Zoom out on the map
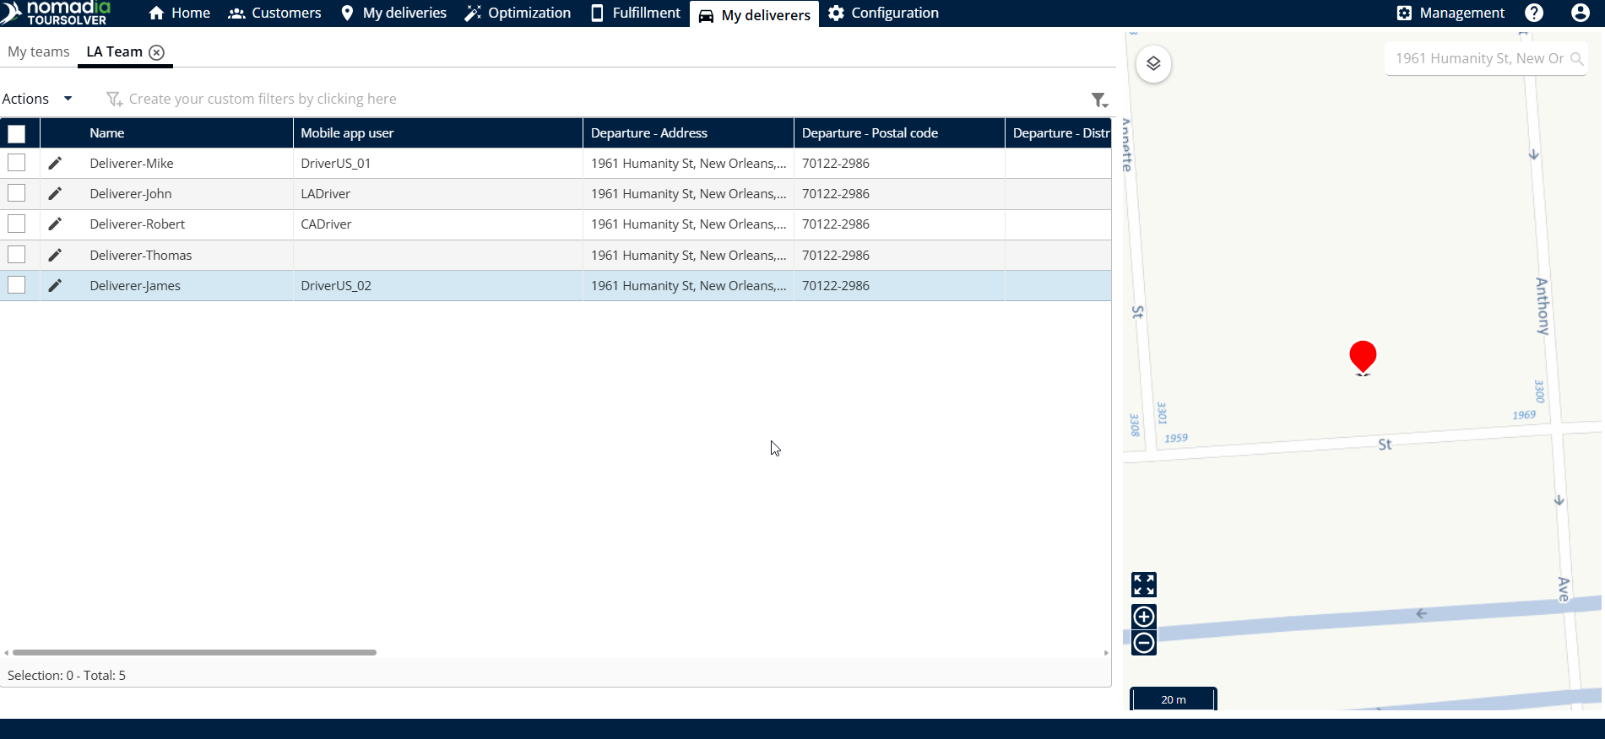Screen dimensions: 1605x739 (1144, 643)
